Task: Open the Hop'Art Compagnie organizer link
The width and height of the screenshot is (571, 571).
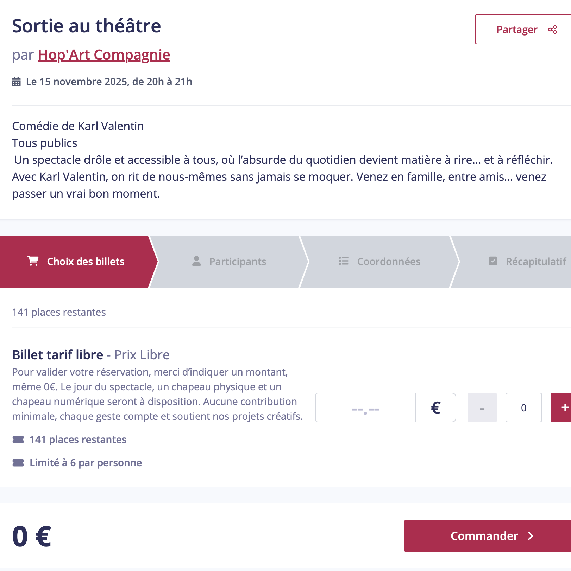Action: pos(104,55)
